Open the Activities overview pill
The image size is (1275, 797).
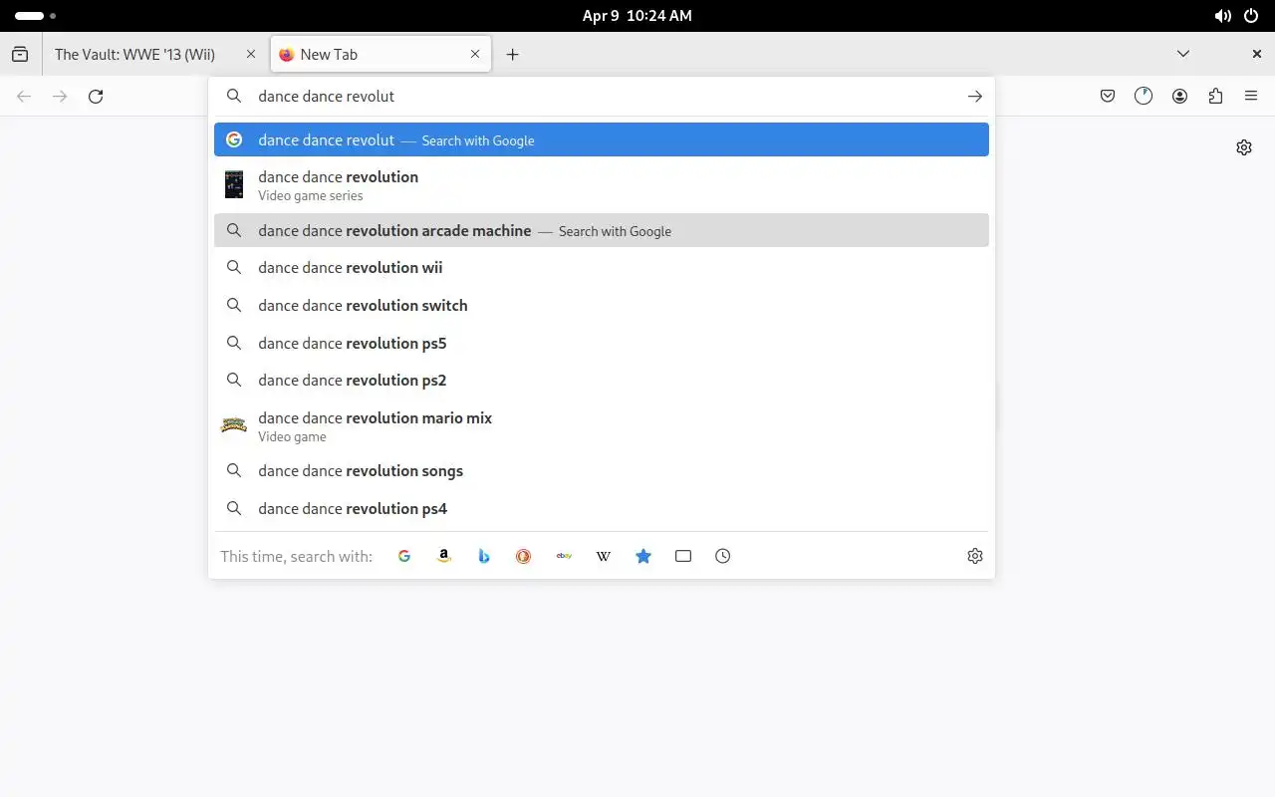coord(35,16)
